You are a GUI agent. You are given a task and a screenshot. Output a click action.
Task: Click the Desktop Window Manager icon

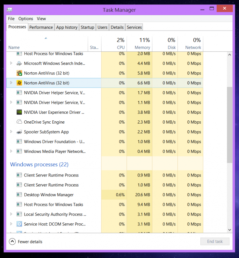[x=19, y=195]
